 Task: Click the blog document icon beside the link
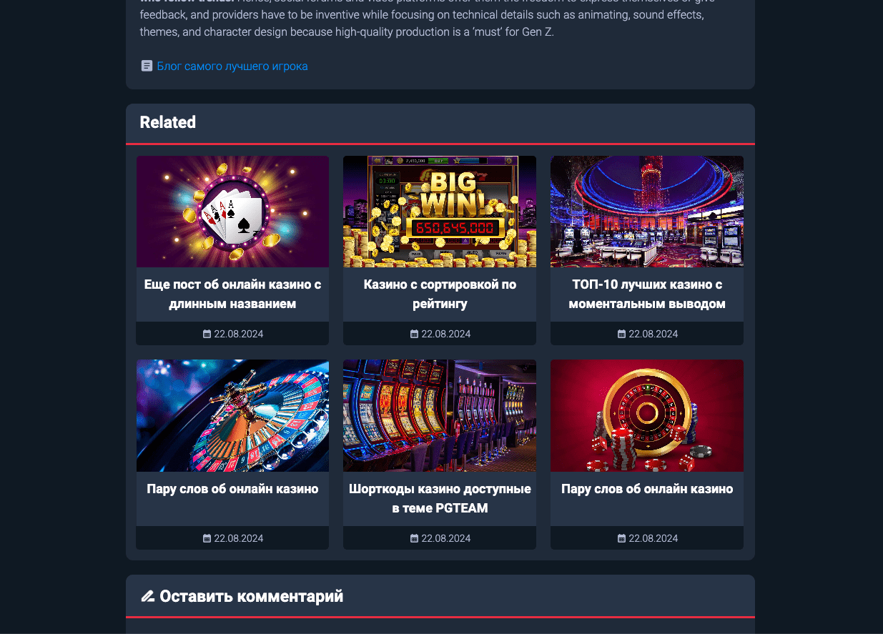click(x=147, y=66)
